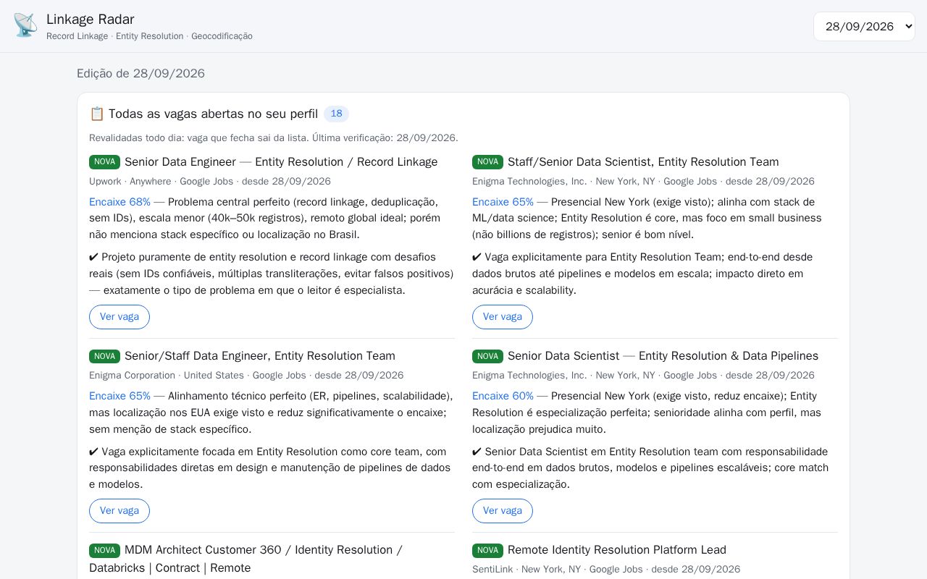Click Encaixe 65% on Enigma Corporation job
This screenshot has height=579, width=927.
click(119, 396)
